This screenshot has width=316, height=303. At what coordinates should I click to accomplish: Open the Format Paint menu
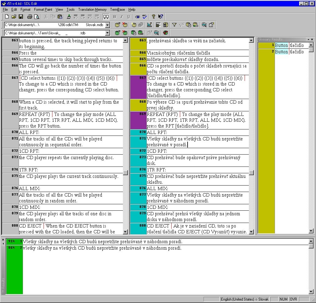pos(43,10)
